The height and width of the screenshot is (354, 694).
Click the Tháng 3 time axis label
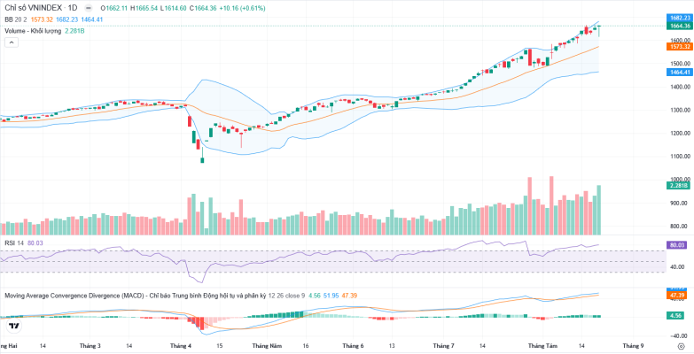[x=90, y=346]
